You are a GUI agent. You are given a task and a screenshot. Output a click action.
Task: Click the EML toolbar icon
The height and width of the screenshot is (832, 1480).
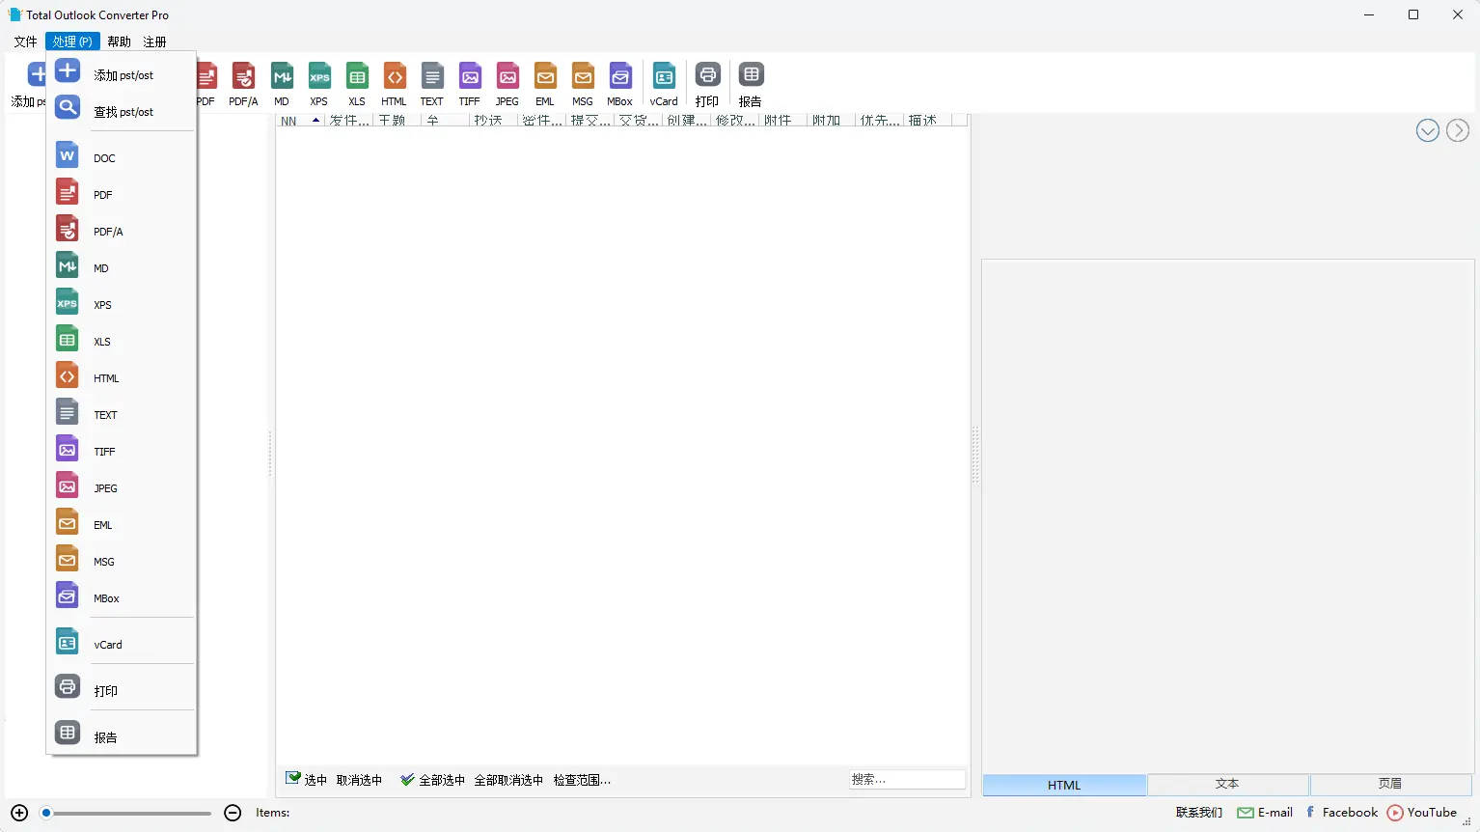click(x=545, y=84)
